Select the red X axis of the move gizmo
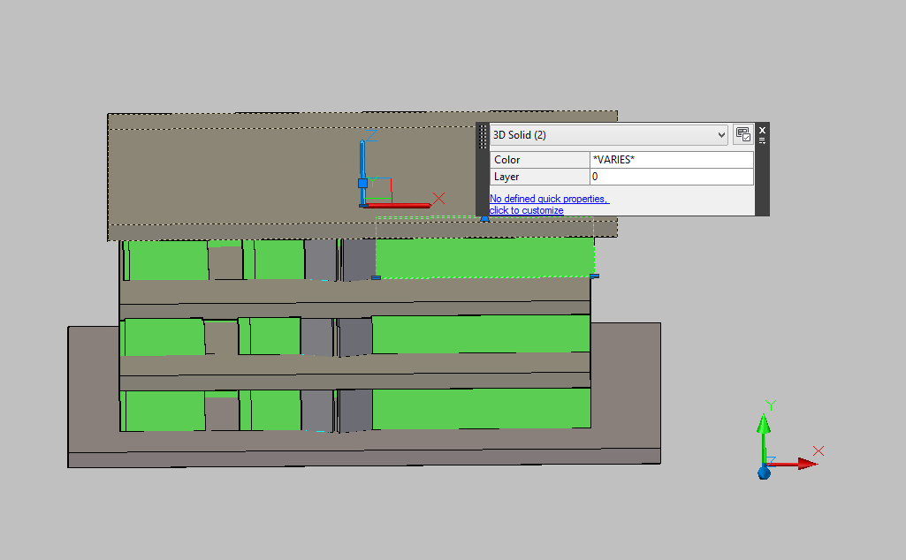 [x=402, y=205]
